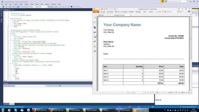Collapse the total block on line 15

(10, 35)
